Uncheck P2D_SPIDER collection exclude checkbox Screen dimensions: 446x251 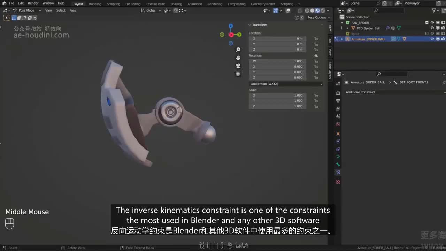pos(427,22)
